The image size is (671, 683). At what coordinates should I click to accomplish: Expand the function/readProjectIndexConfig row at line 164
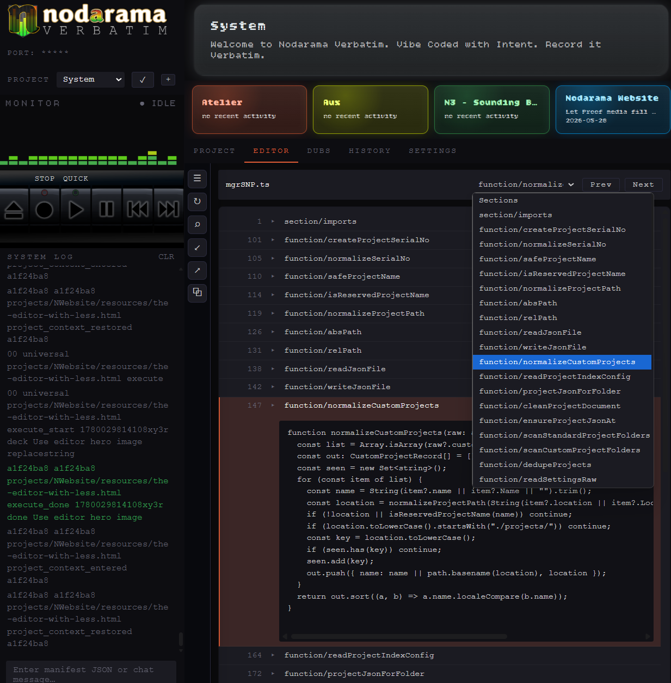pyautogui.click(x=273, y=655)
